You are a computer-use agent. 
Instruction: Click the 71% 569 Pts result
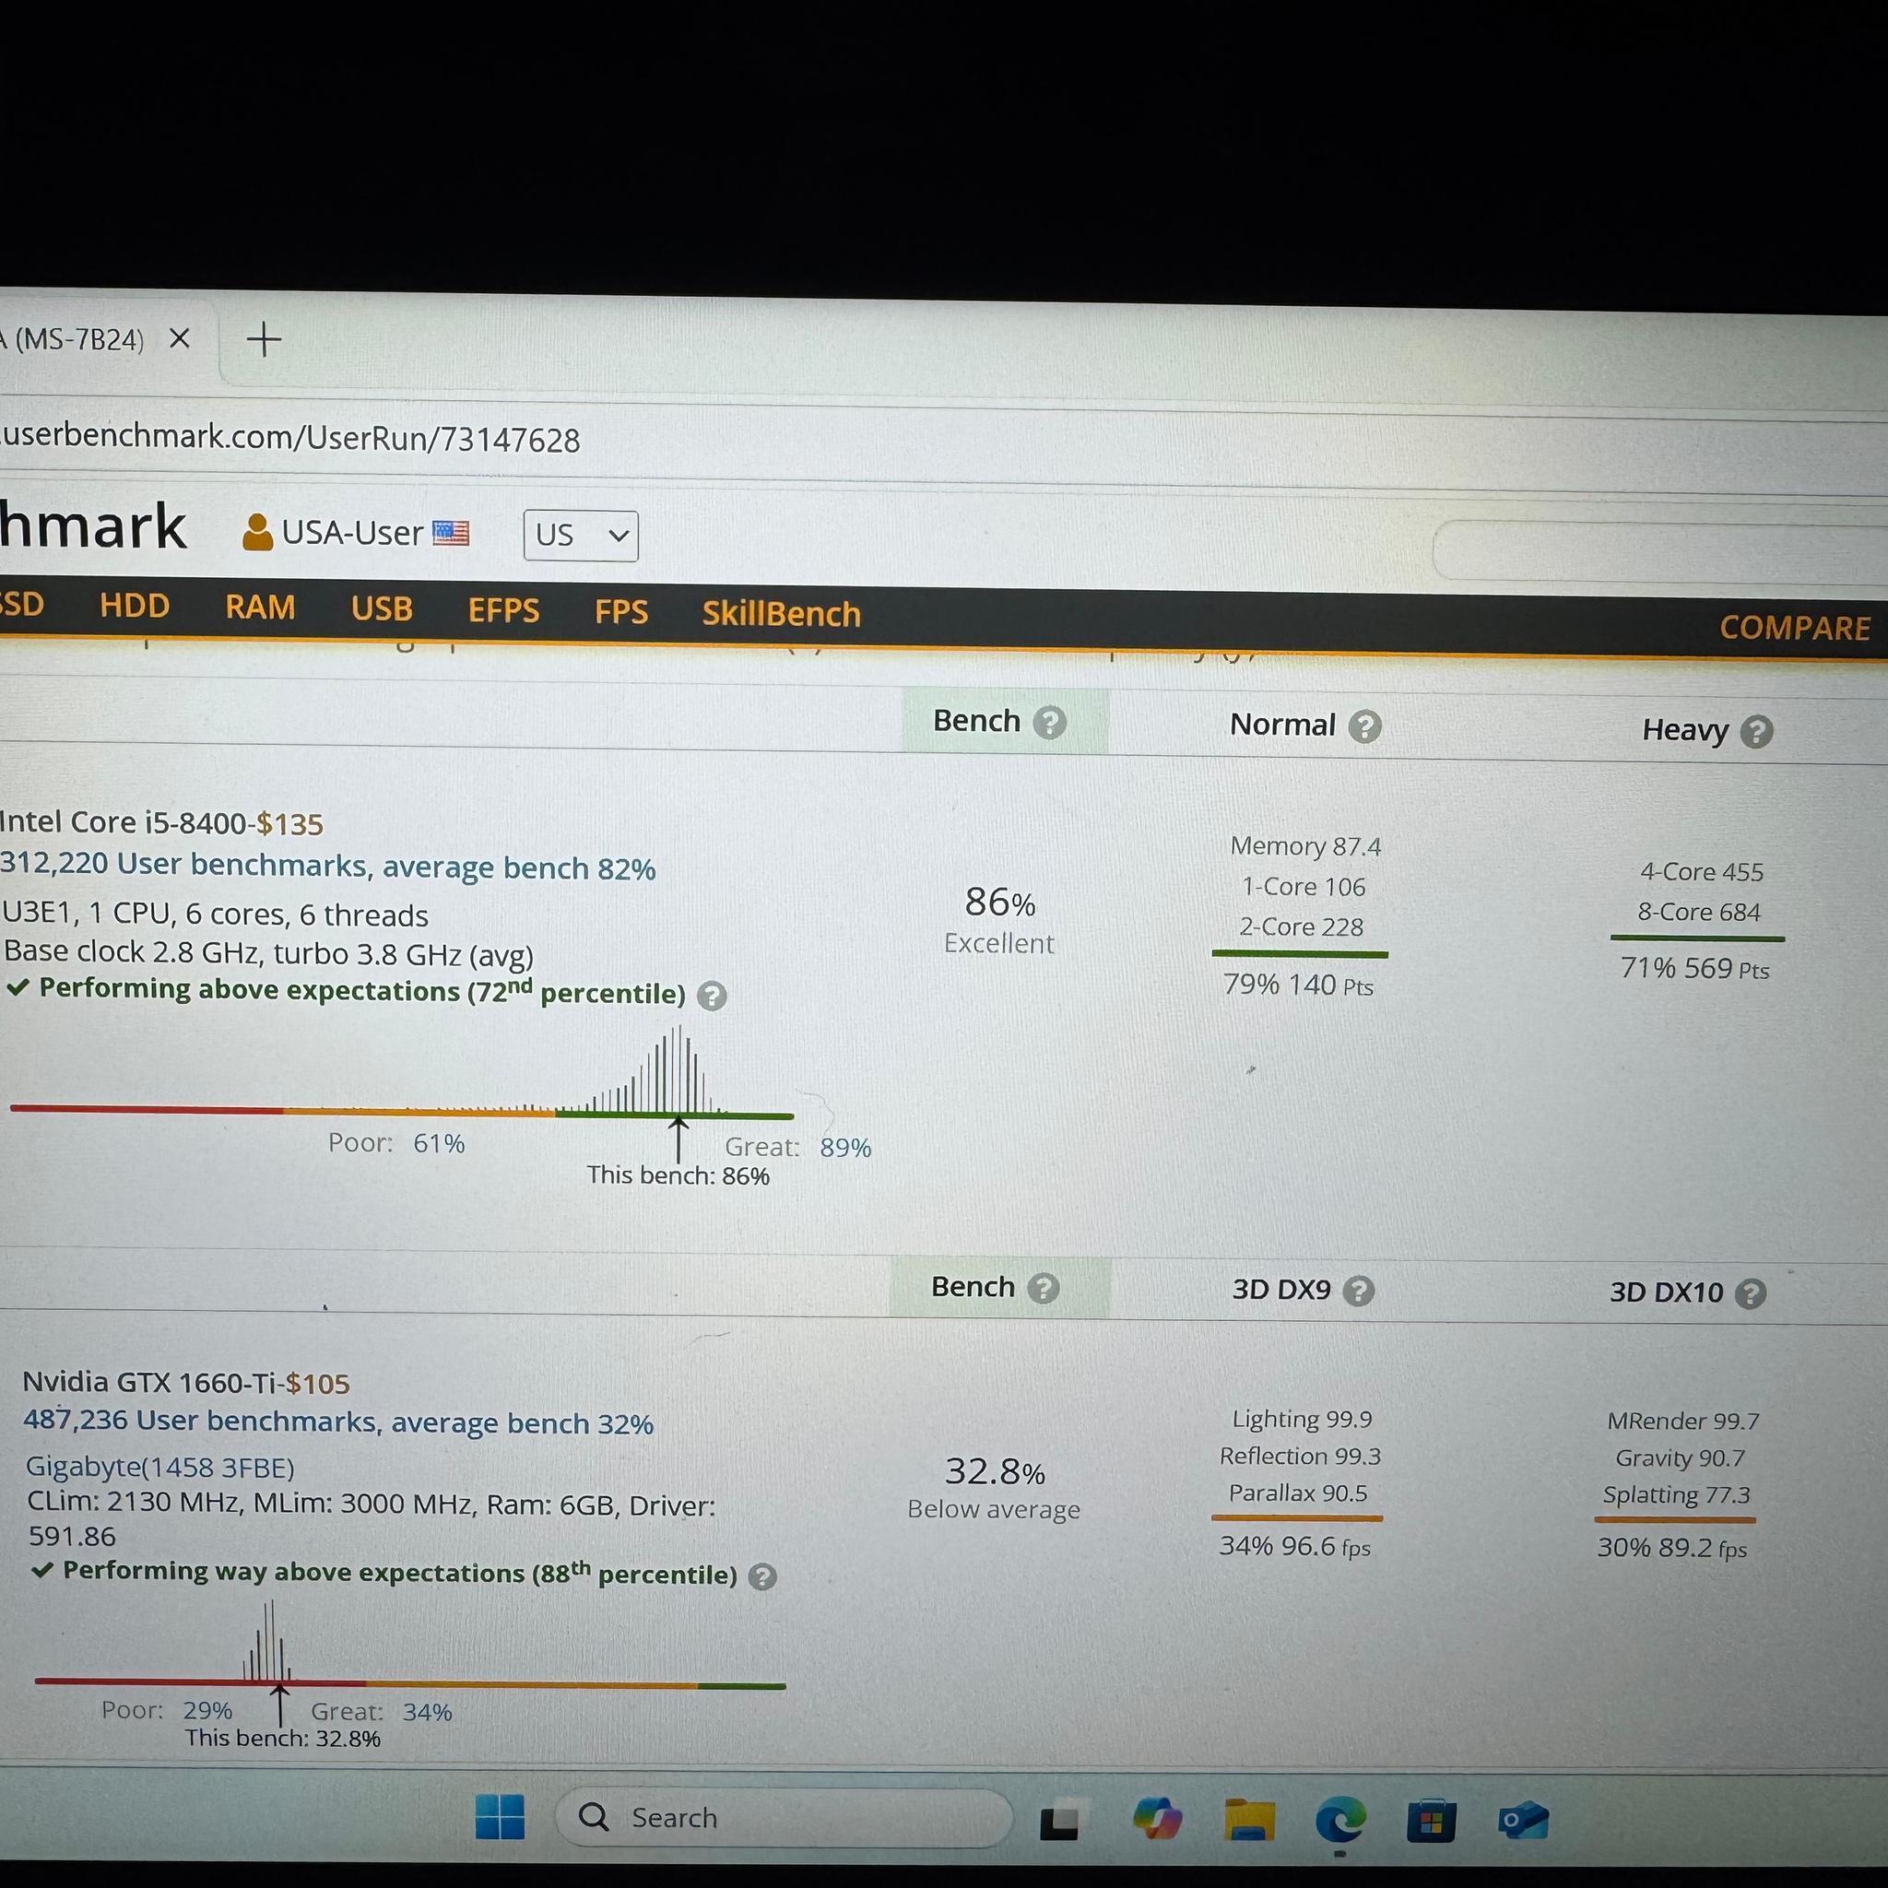[x=1695, y=969]
